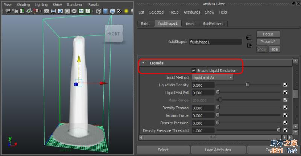The height and width of the screenshot is (156, 301).
Task: Click the Presets* button
Action: [x=268, y=42]
